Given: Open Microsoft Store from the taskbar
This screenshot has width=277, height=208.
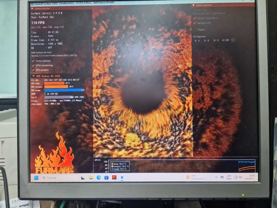Looking at the screenshot, I should point(106,177).
